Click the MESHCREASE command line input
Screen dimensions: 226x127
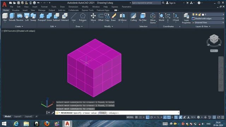click(117, 113)
